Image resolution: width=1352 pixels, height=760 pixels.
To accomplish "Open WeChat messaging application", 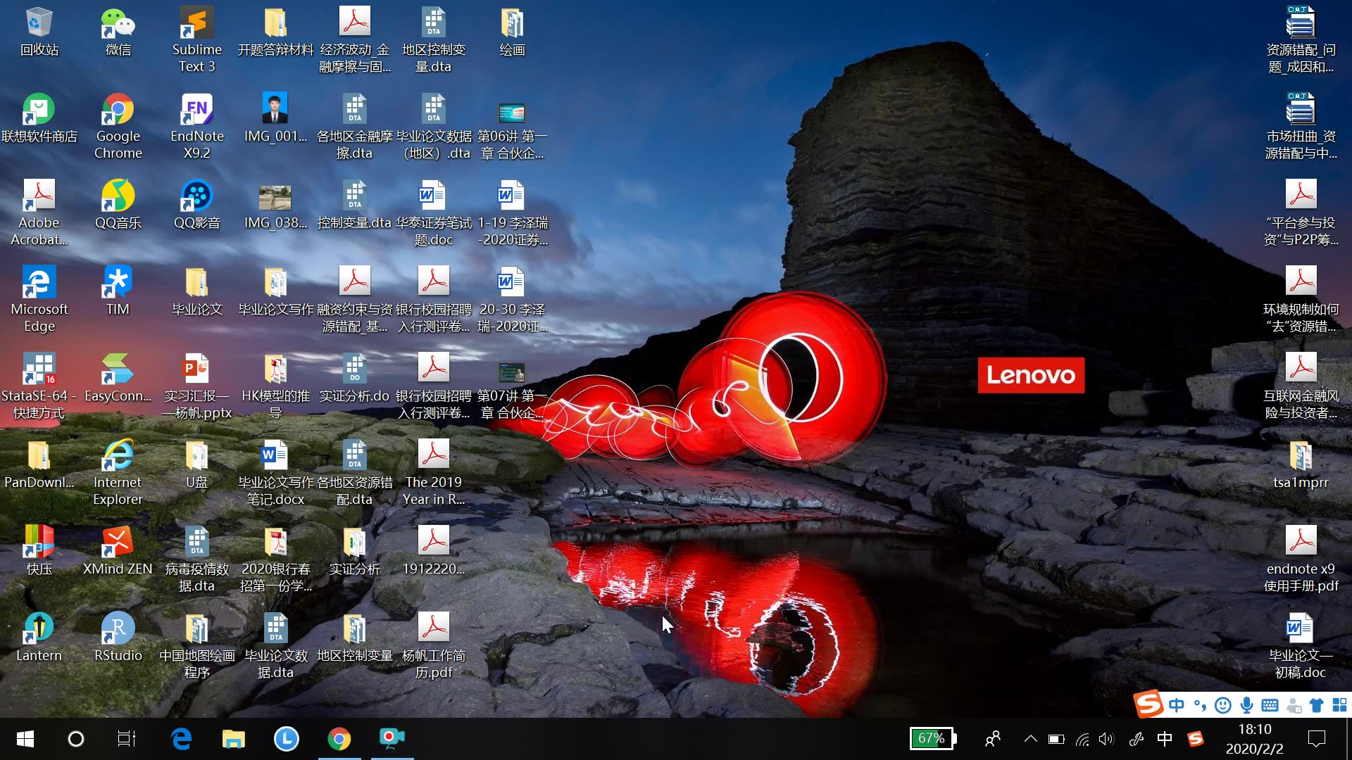I will (x=116, y=32).
